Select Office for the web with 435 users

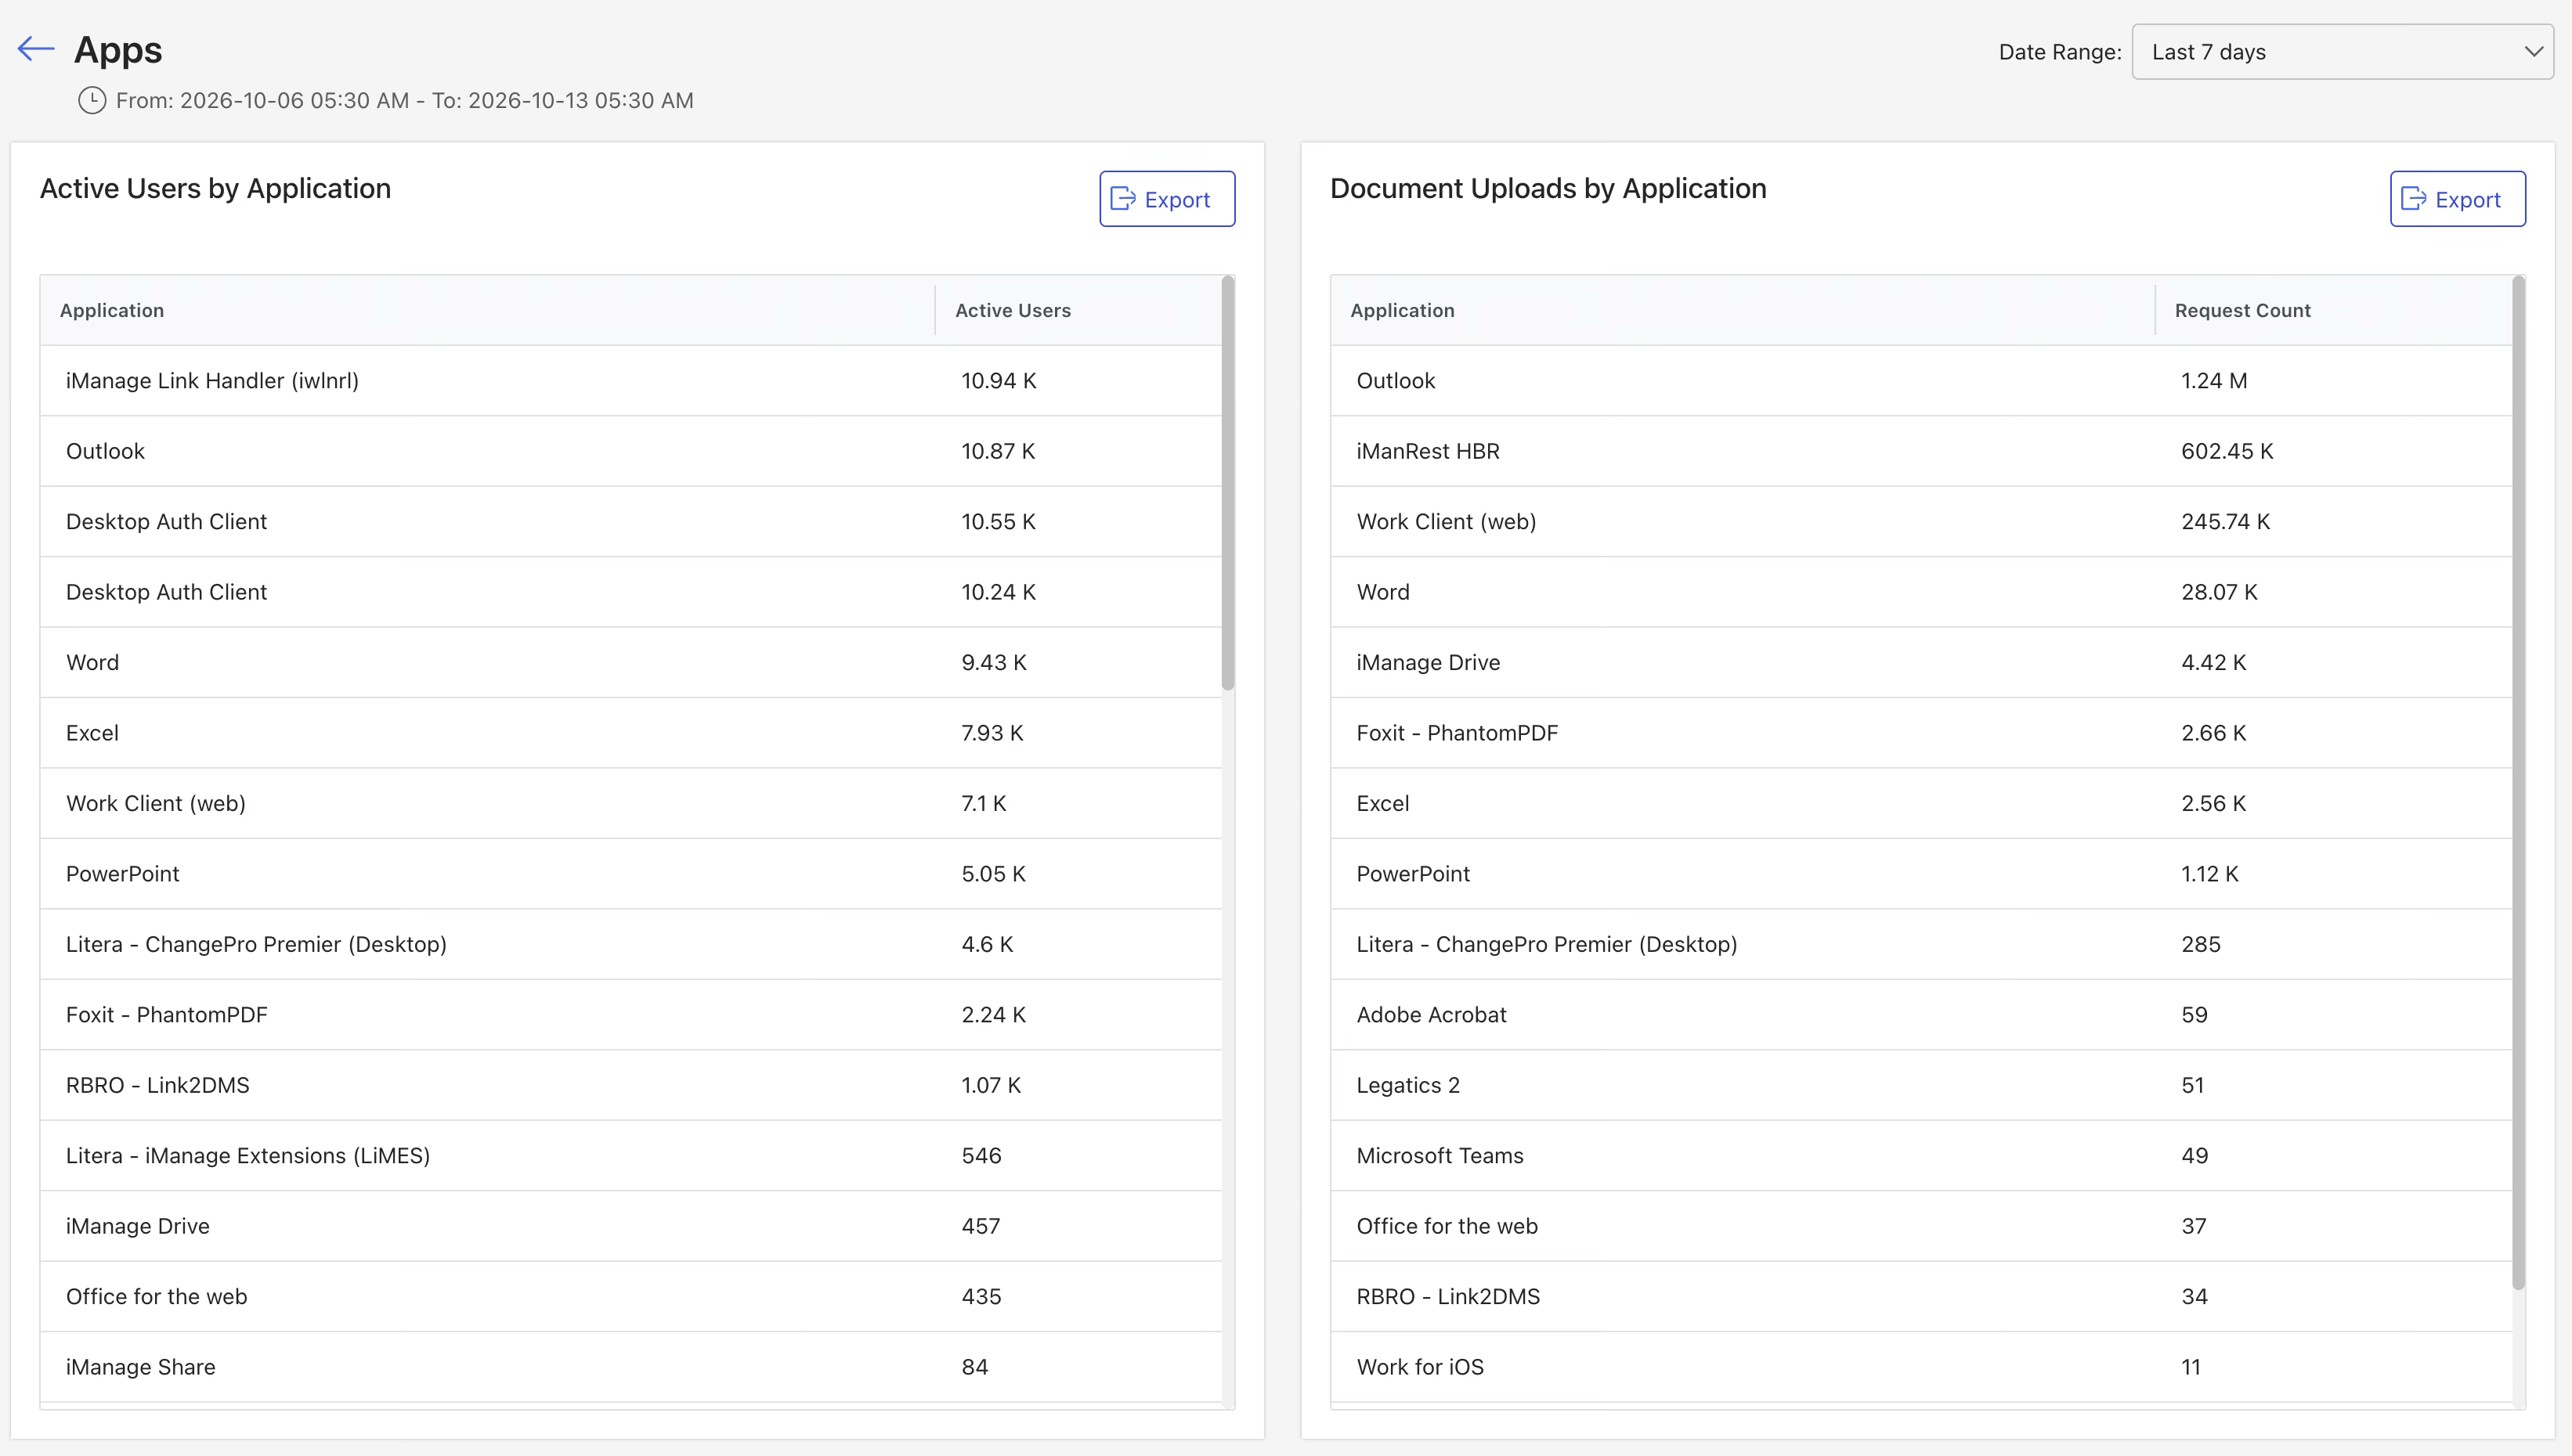point(630,1297)
